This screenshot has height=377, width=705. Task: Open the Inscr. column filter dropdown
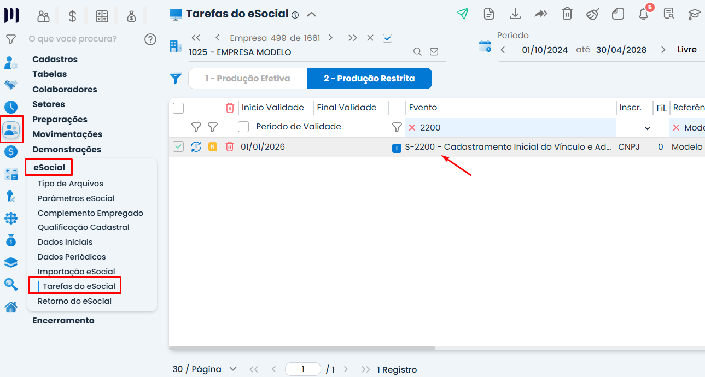[648, 128]
